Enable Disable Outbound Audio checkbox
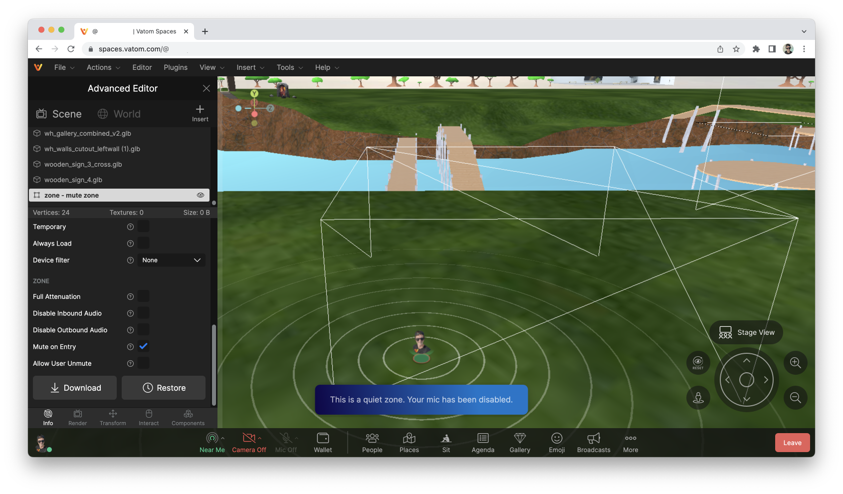The image size is (843, 494). [144, 330]
